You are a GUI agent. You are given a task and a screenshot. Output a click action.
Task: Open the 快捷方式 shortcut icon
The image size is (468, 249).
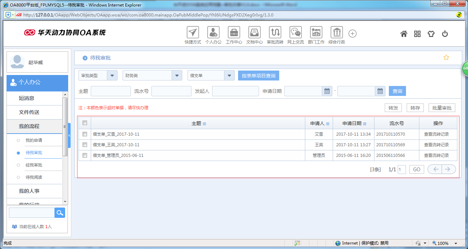tap(193, 33)
